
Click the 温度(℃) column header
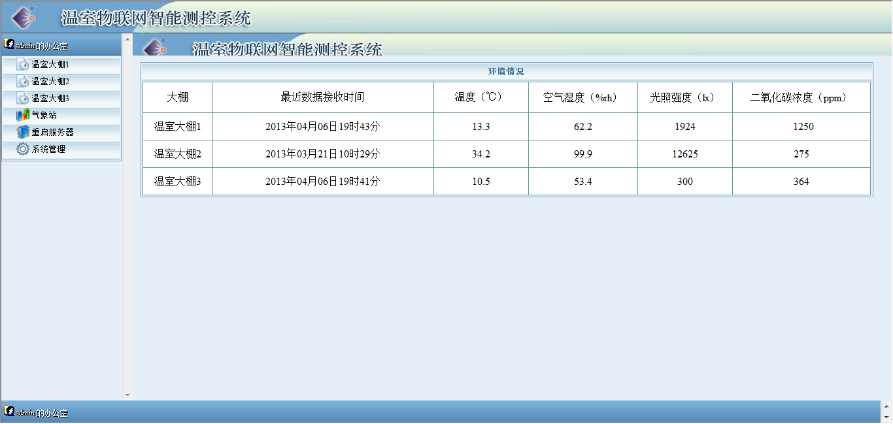tap(480, 97)
